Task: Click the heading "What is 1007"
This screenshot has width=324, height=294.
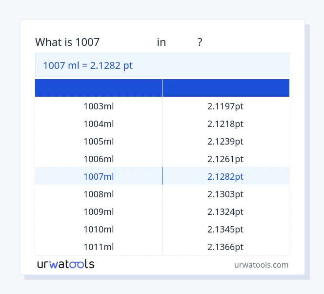Action: click(x=67, y=42)
